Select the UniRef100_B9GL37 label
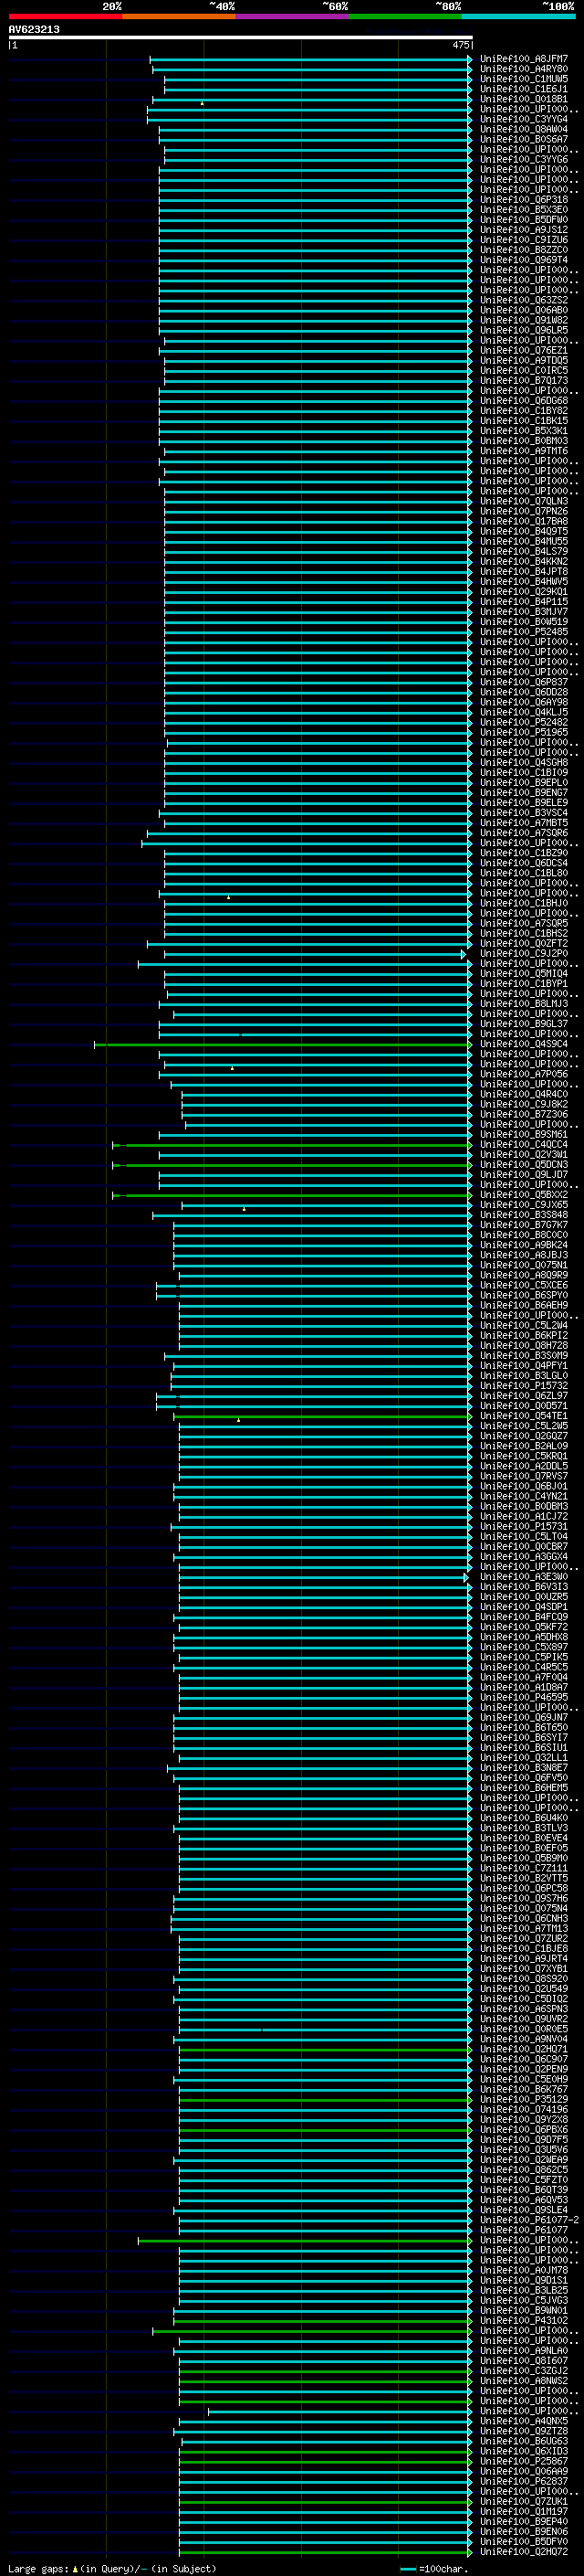584x2576 pixels. [524, 1024]
